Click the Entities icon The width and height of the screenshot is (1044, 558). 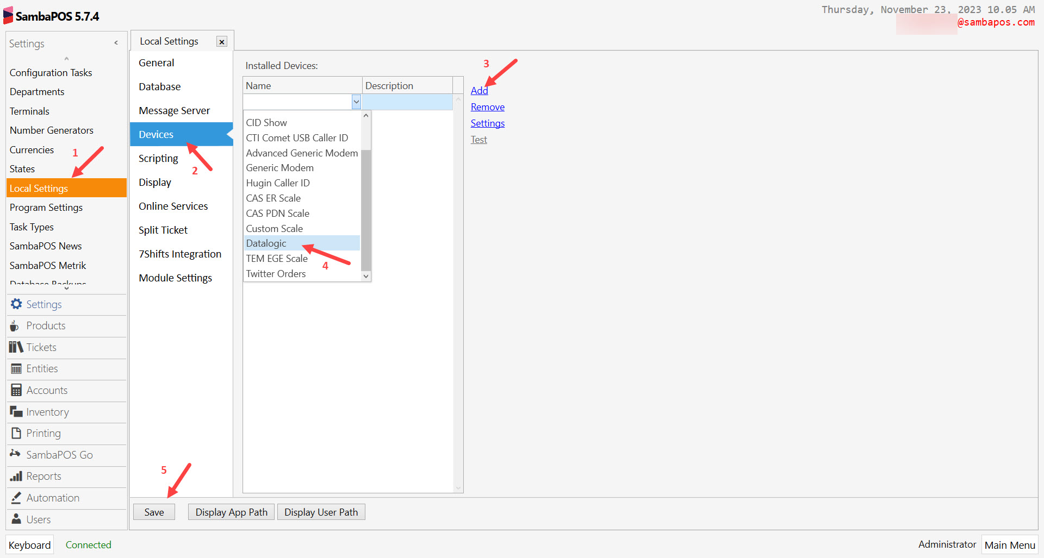[x=42, y=368]
